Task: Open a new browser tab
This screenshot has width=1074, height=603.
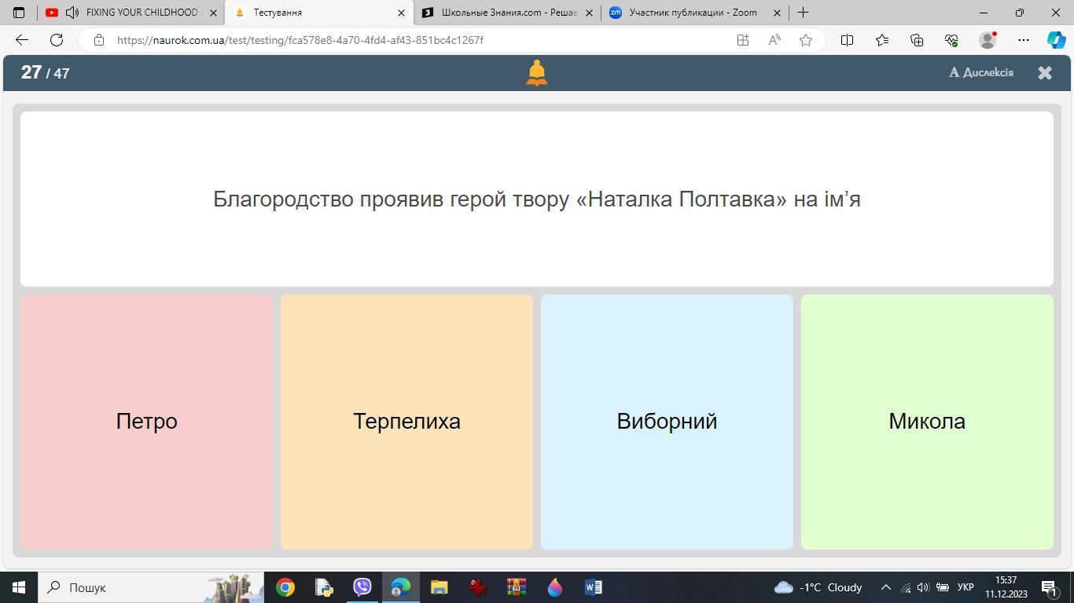Action: pos(803,13)
